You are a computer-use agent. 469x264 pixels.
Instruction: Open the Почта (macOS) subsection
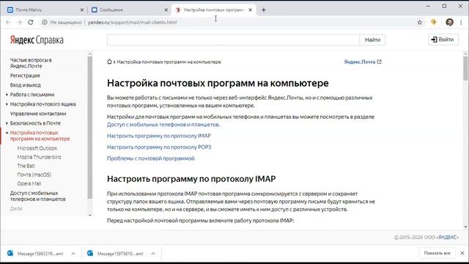click(34, 175)
